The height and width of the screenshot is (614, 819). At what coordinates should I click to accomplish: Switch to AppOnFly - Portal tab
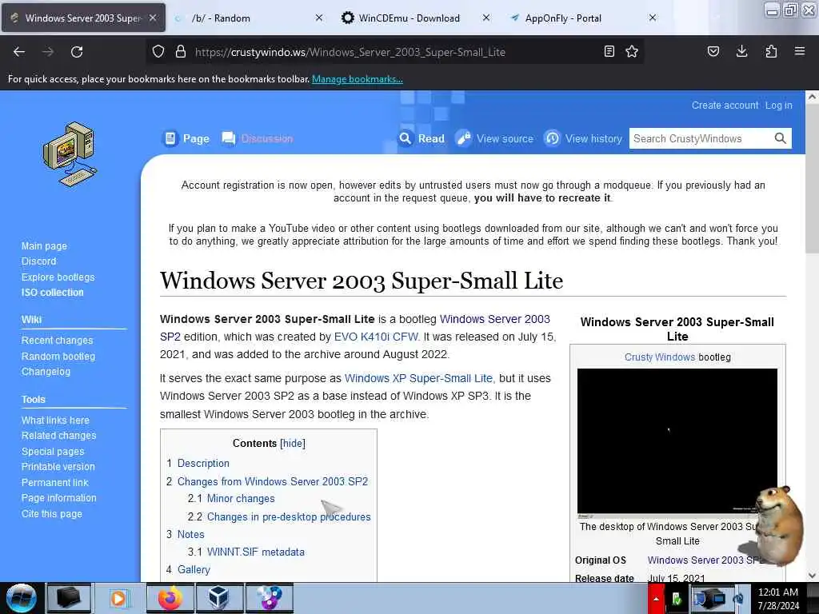tap(581, 18)
